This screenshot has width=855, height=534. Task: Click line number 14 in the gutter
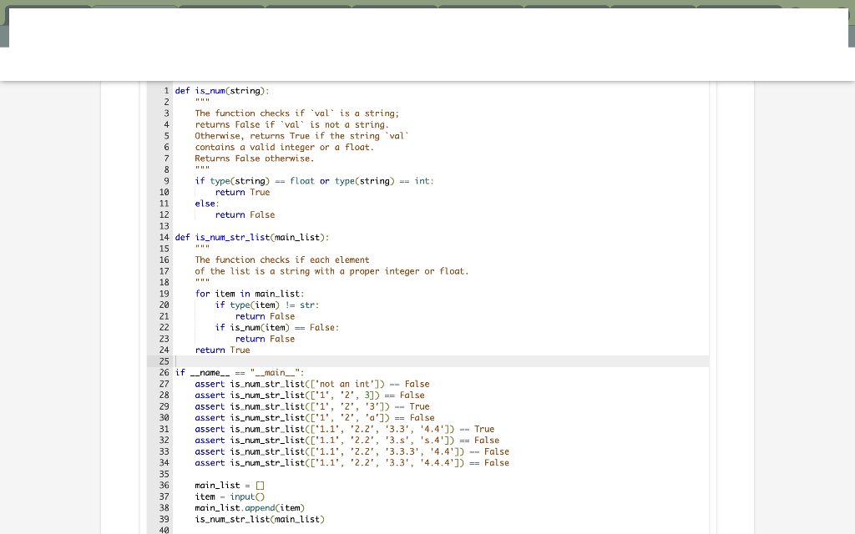[x=164, y=238]
